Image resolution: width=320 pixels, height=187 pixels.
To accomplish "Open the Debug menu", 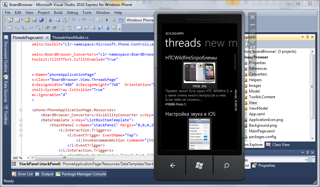I will [x=73, y=12].
